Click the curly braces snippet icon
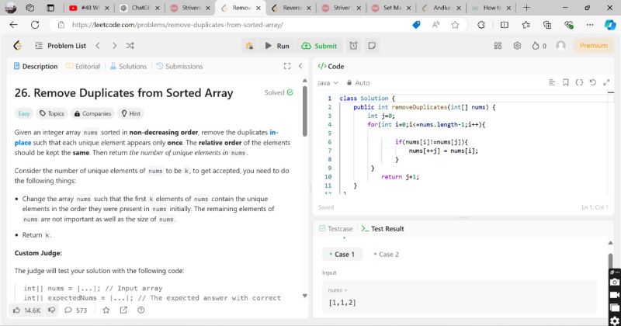621x326 pixels. 579,82
